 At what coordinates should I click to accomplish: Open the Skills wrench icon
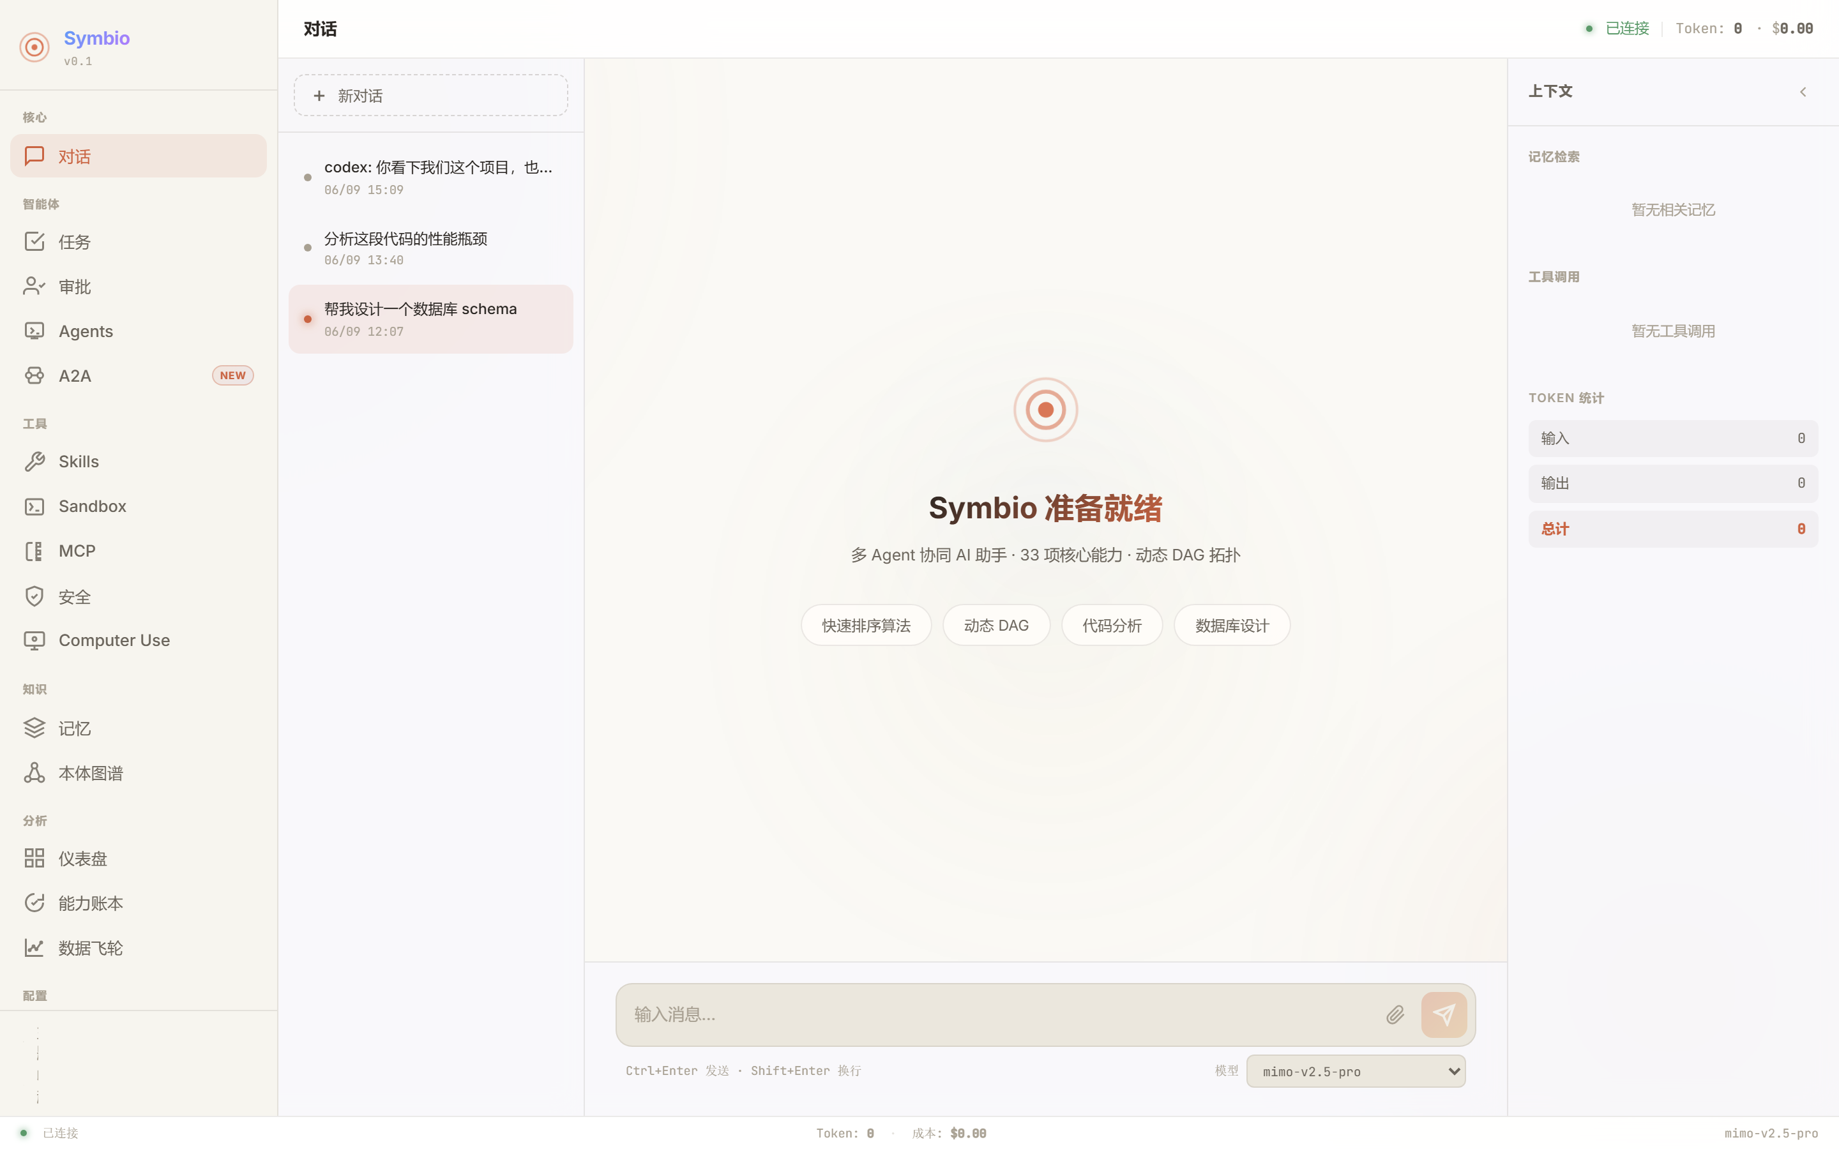coord(34,462)
